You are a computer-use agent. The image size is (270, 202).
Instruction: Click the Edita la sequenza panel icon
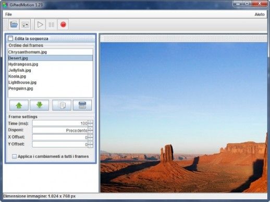10,38
